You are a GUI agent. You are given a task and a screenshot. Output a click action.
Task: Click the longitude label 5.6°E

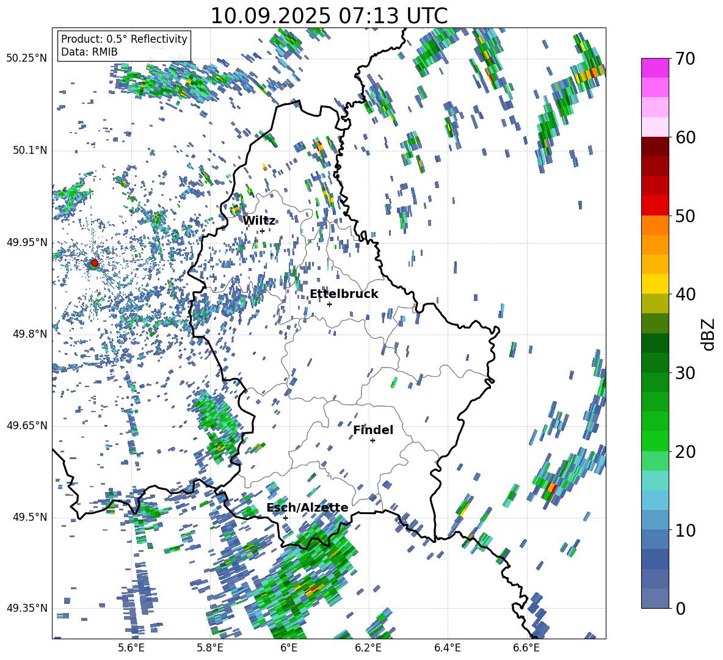coord(131,648)
